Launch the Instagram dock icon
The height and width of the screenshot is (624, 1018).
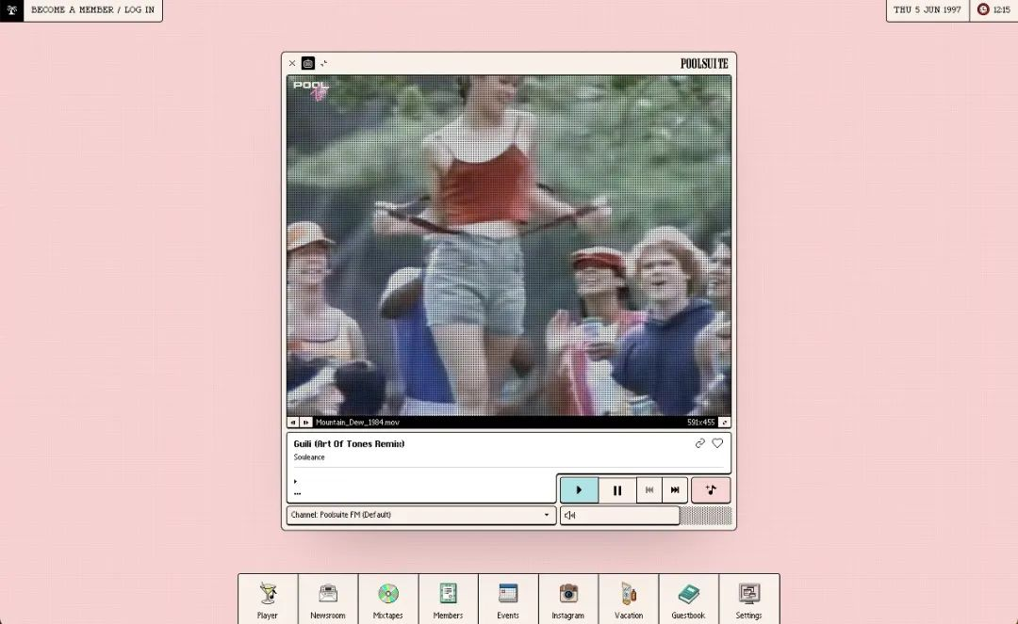pos(568,600)
